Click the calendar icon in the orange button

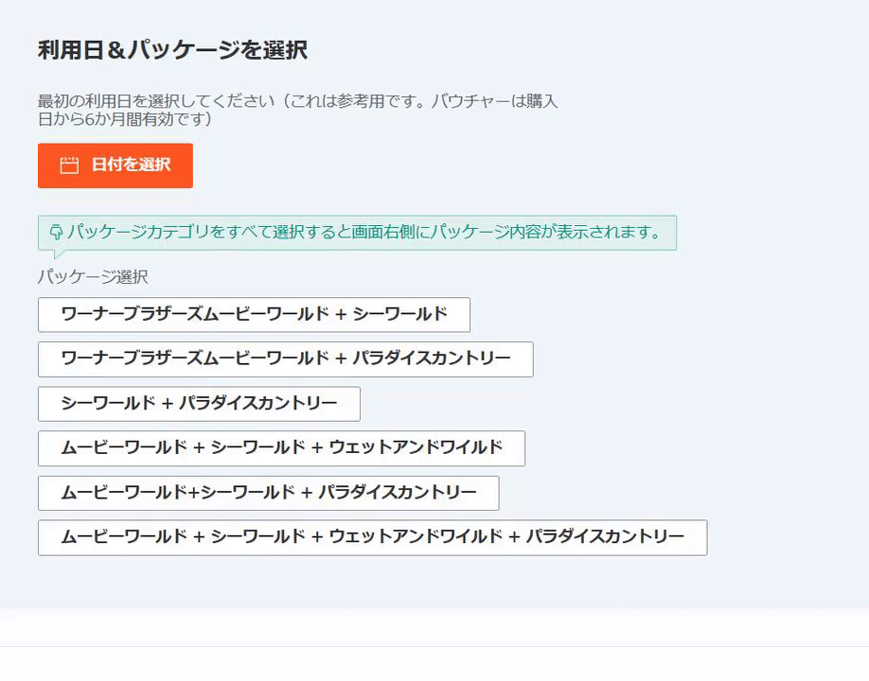tap(69, 166)
